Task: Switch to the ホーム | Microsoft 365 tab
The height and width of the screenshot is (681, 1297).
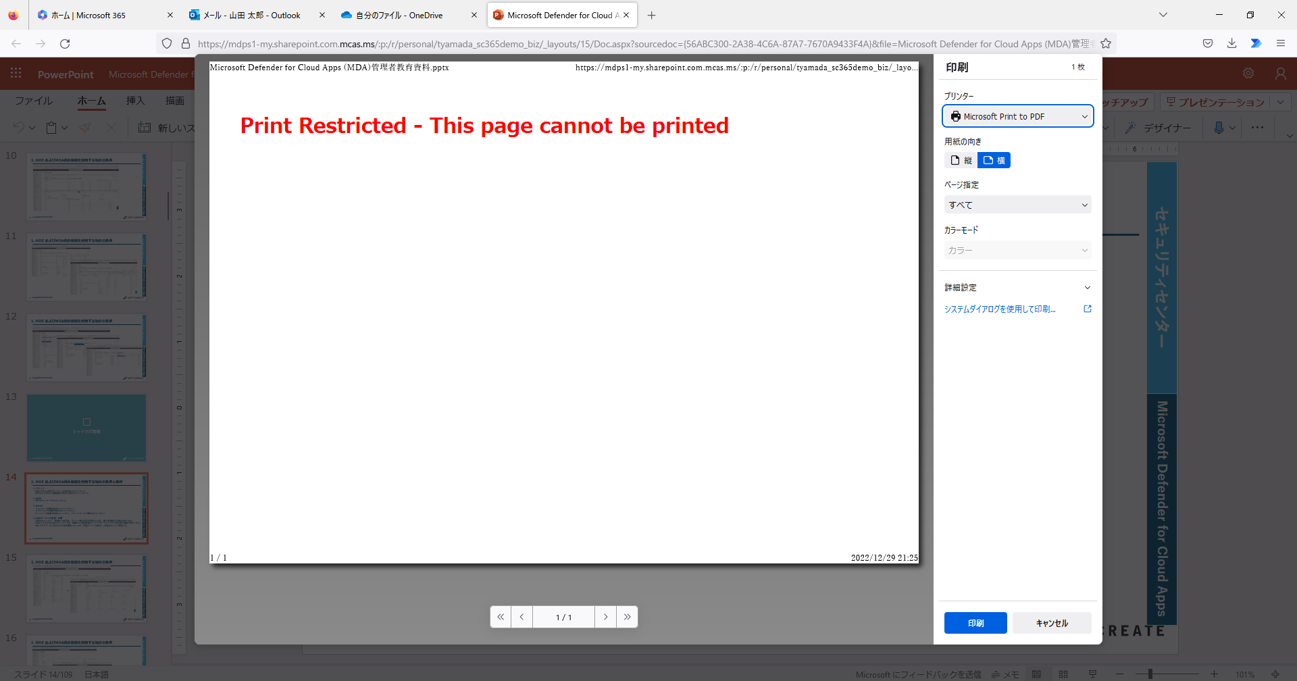Action: pyautogui.click(x=105, y=15)
